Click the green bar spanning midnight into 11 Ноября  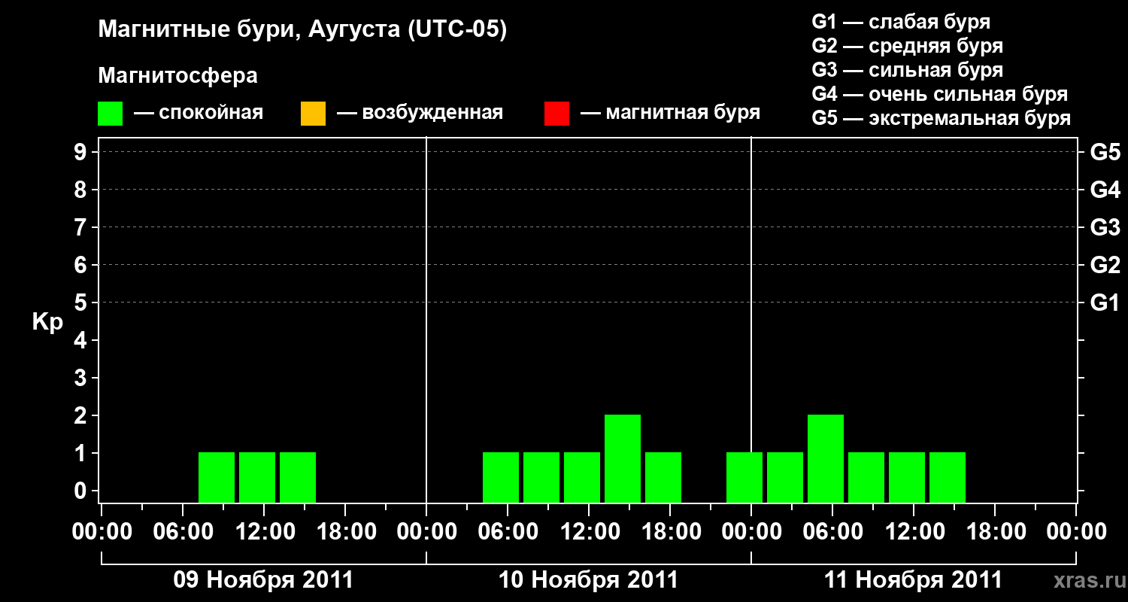click(x=744, y=477)
